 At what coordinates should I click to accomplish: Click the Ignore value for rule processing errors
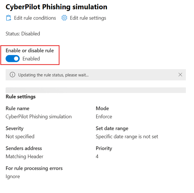13,176
